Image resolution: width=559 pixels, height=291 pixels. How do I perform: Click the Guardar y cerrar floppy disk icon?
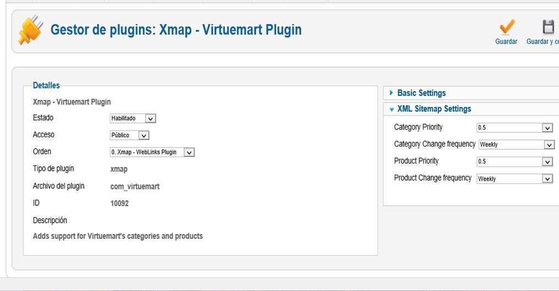[x=549, y=27]
